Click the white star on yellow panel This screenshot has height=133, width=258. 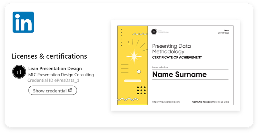click(134, 56)
